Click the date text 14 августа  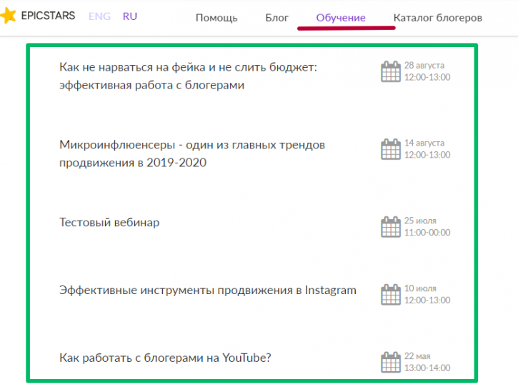pyautogui.click(x=424, y=143)
